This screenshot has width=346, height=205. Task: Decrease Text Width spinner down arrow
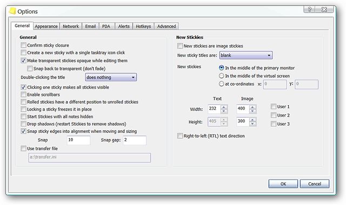point(224,111)
